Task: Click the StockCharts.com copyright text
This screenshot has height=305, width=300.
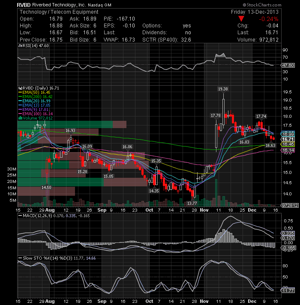Action: (x=262, y=5)
